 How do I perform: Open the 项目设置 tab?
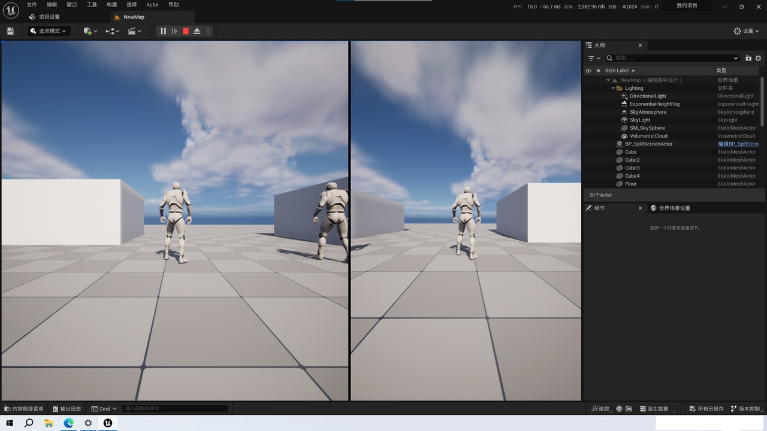click(x=44, y=17)
